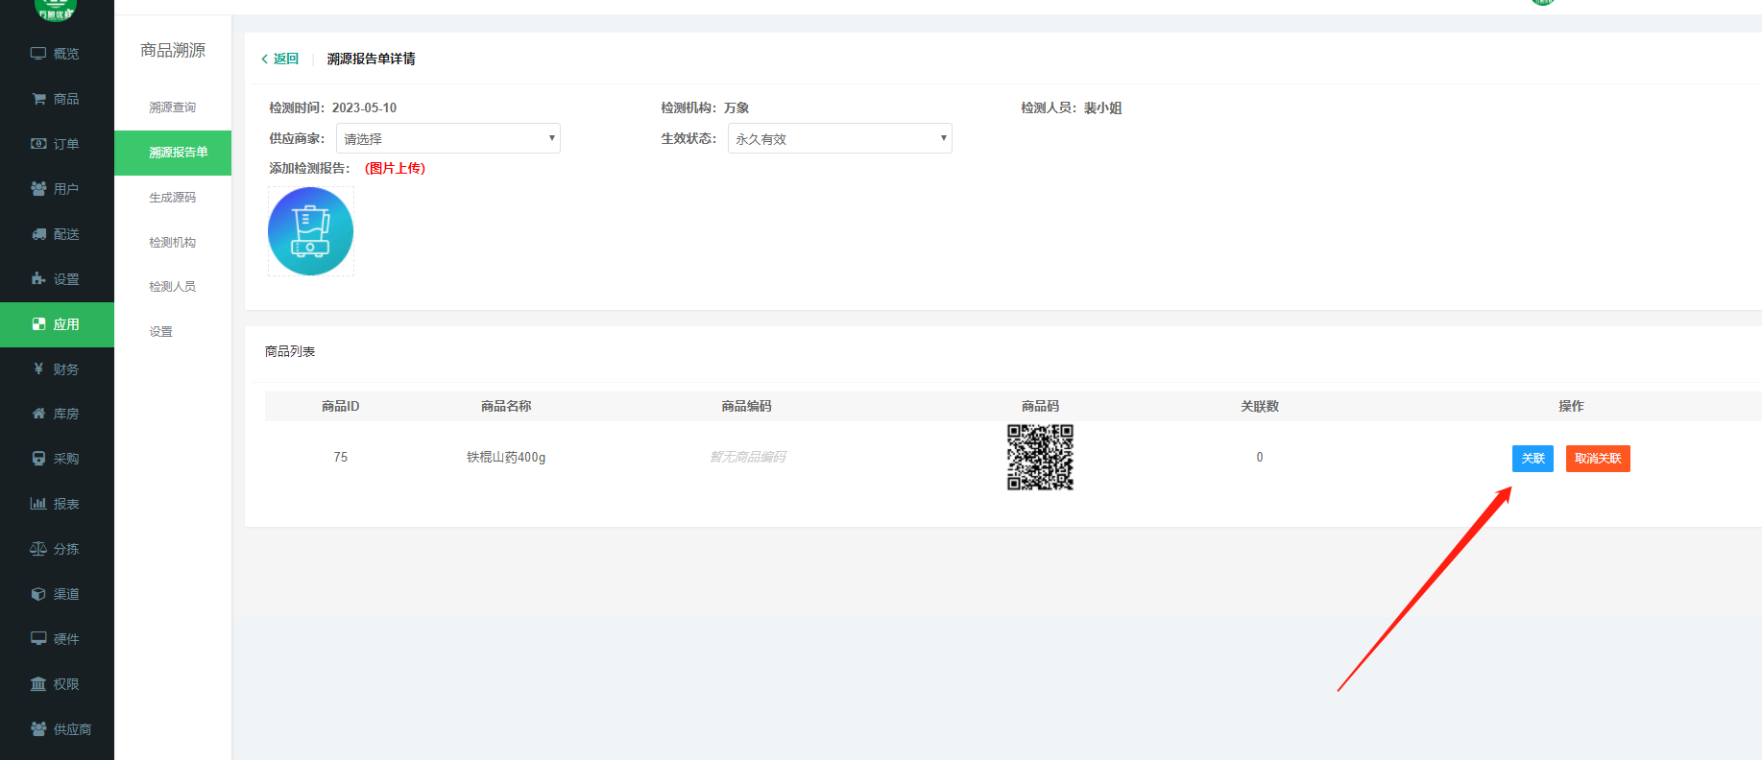Viewport: 1762px width, 760px height.
Task: Click the yen icon for 财务
Action: 38,368
